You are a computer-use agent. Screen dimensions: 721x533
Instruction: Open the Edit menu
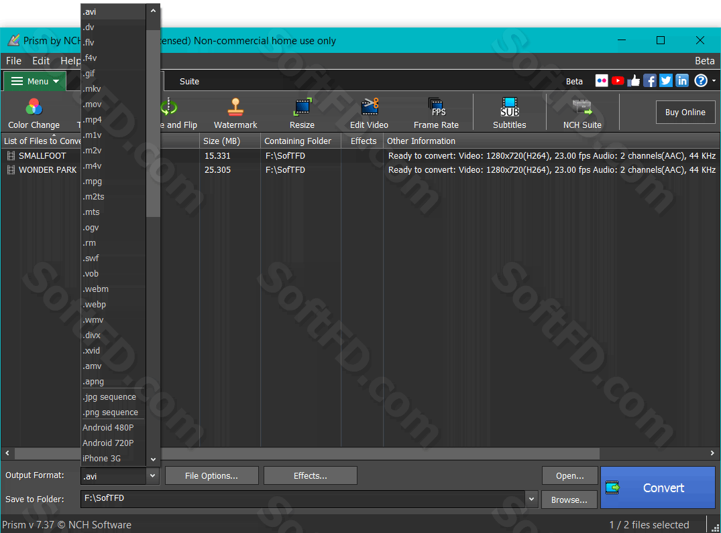tap(41, 61)
